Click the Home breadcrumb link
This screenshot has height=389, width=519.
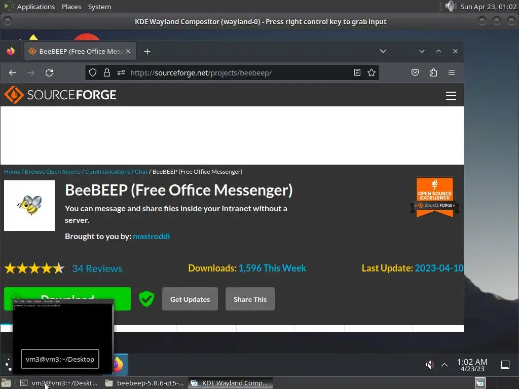point(12,172)
